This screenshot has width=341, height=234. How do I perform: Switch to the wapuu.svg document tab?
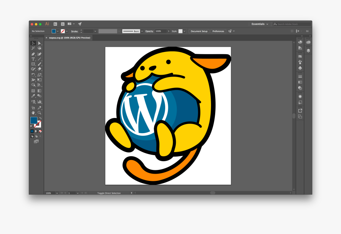point(70,38)
